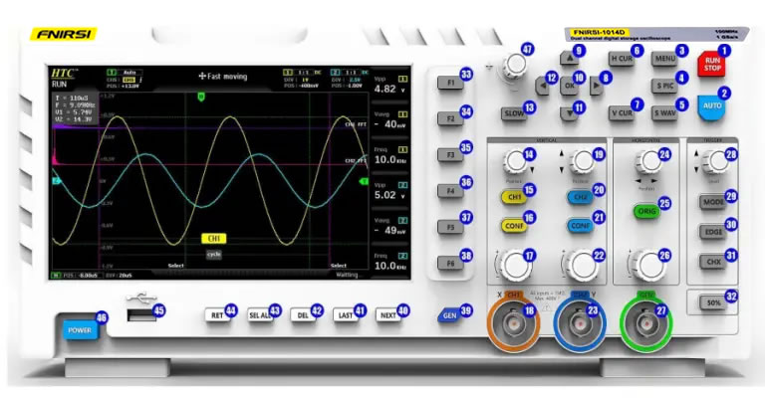The image size is (765, 399).
Task: Save a screenshot with S PIC
Action: click(664, 87)
